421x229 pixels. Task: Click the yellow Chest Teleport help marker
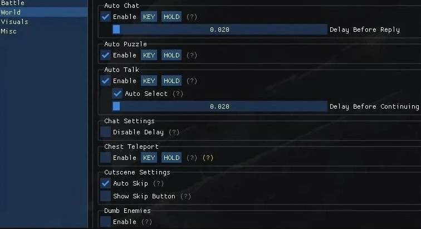207,158
